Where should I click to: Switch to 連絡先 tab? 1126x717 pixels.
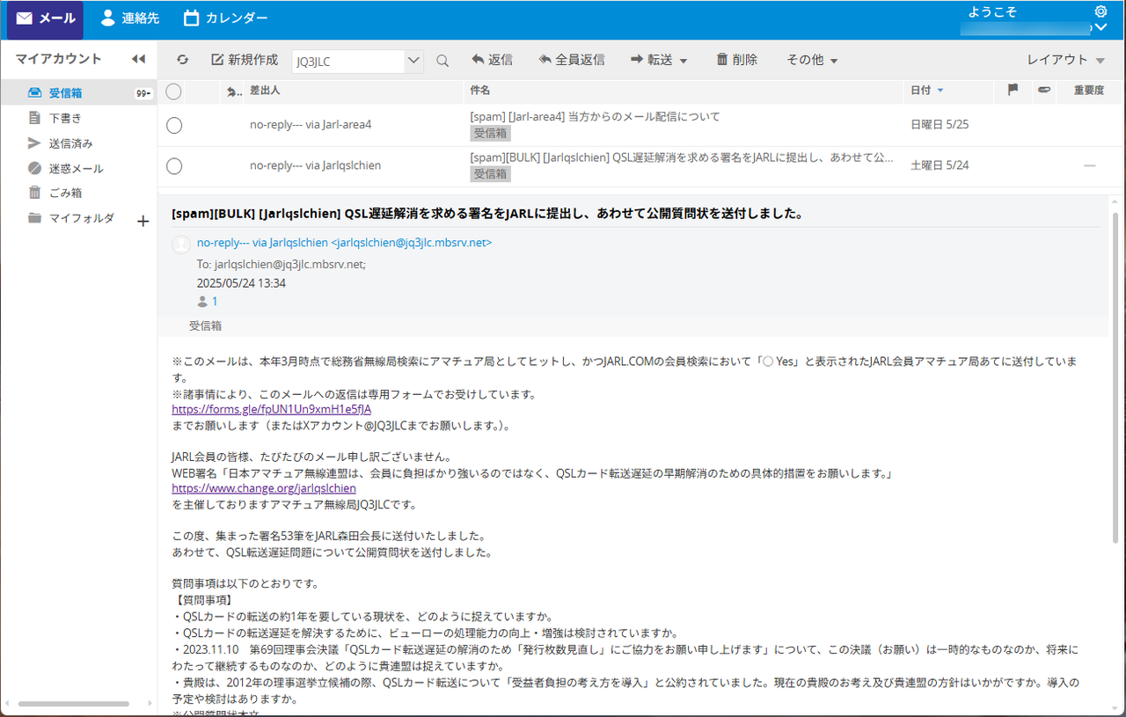pos(129,18)
